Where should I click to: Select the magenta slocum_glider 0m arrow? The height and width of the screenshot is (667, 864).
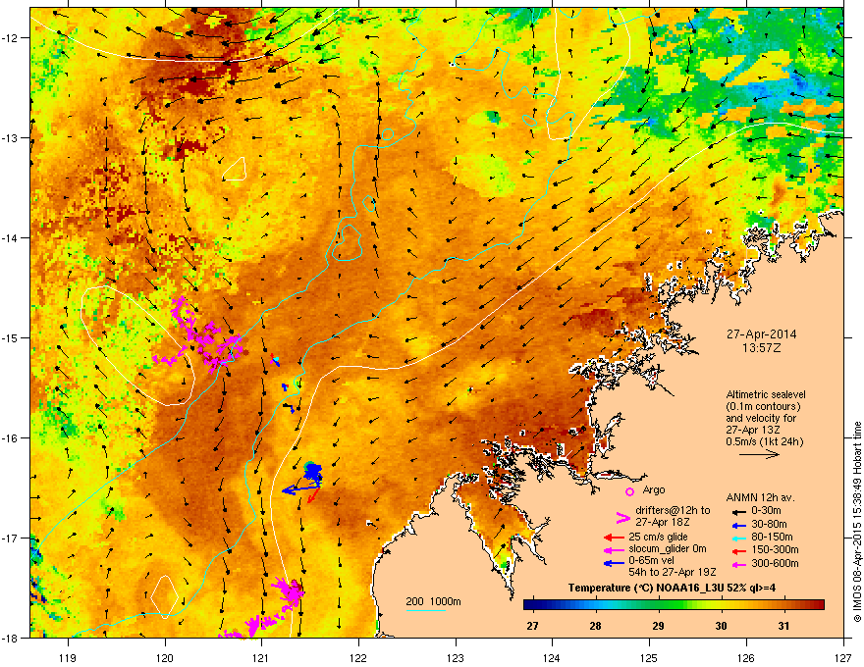coord(614,549)
